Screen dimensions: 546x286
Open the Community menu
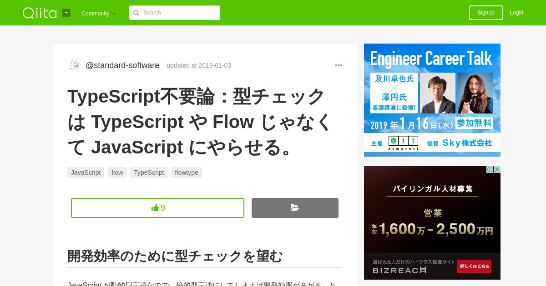(99, 13)
